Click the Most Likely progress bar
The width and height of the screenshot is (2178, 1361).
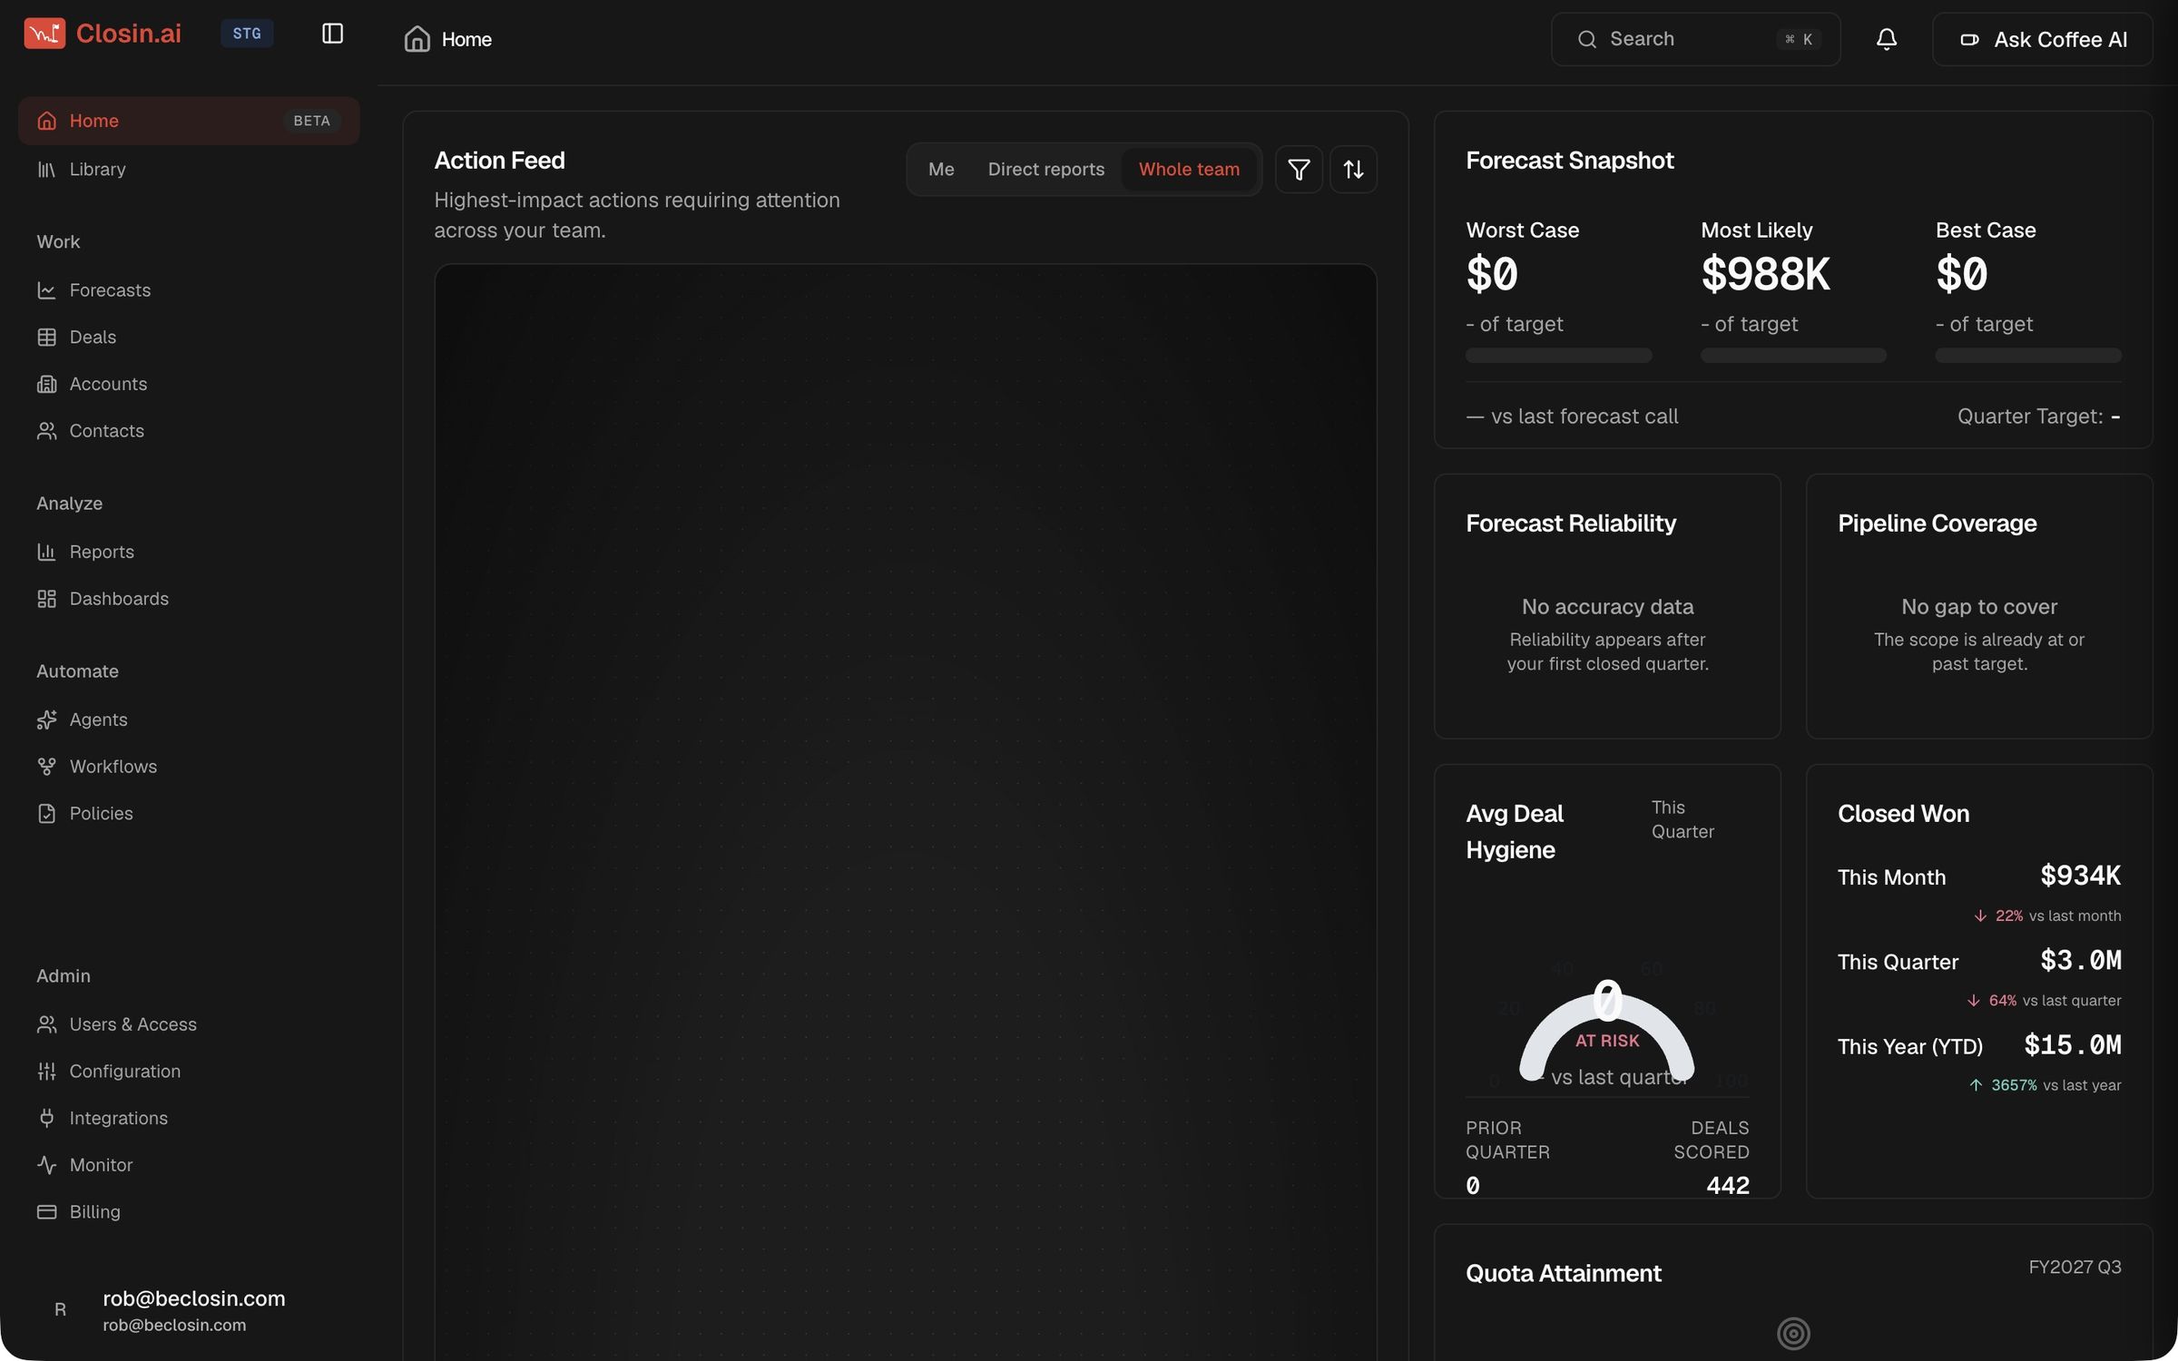(1793, 356)
